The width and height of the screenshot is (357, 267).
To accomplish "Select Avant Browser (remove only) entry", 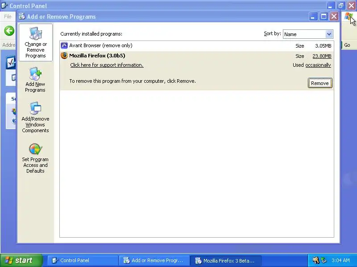I will click(197, 46).
